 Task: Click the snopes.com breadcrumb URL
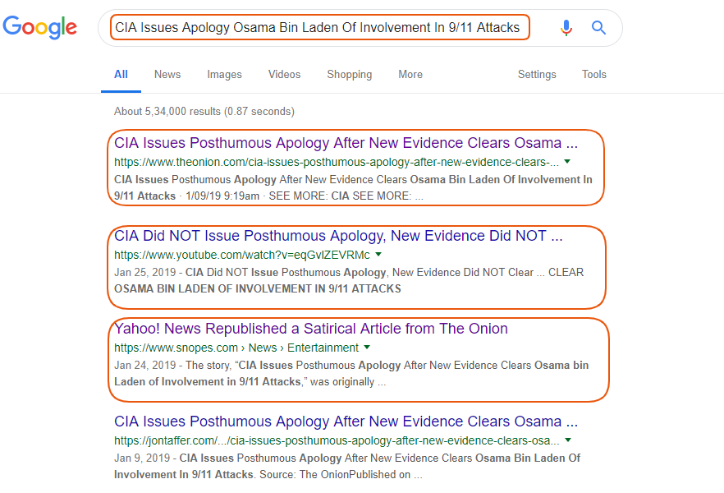[236, 348]
